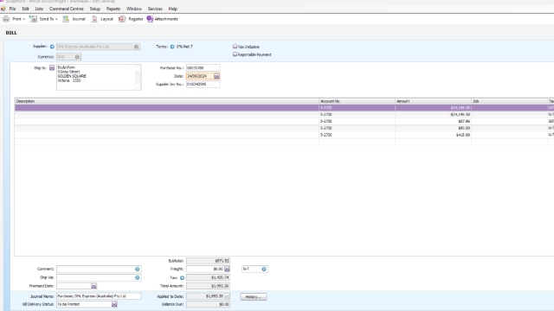Open Attachments from the toolbar
Image resolution: width=554 pixels, height=311 pixels.
coord(163,19)
